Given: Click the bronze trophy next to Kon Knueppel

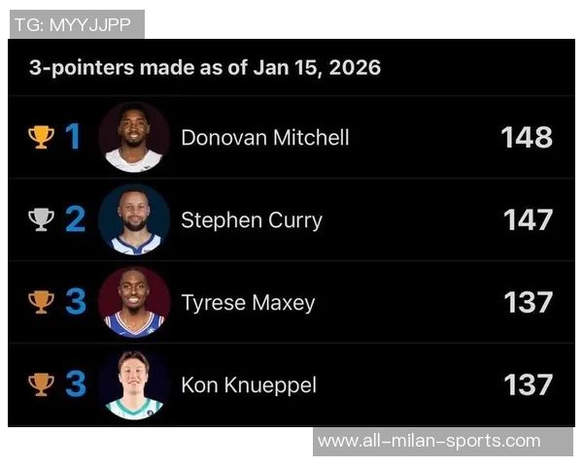Looking at the screenshot, I should coord(41,384).
